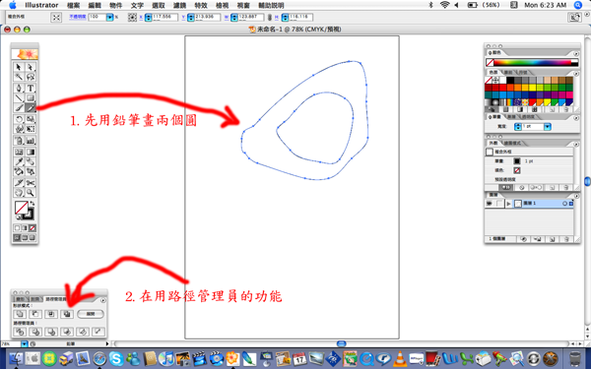Select the Scissors tool
Image resolution: width=591 pixels, height=369 pixels.
pos(31,183)
